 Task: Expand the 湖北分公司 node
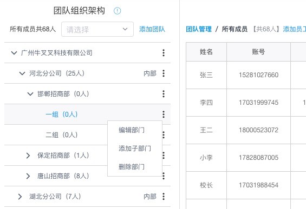point(20,197)
